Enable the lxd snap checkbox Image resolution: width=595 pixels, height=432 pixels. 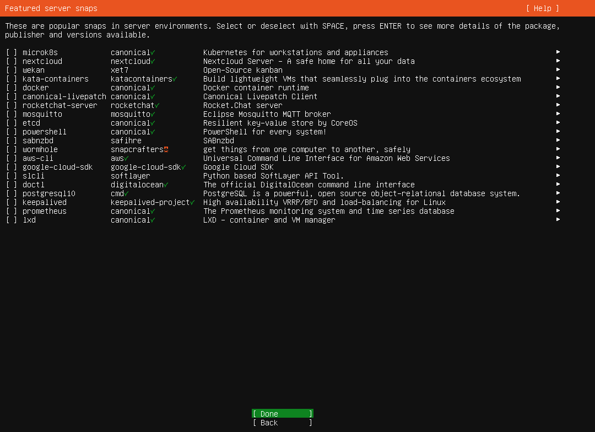[x=12, y=220]
